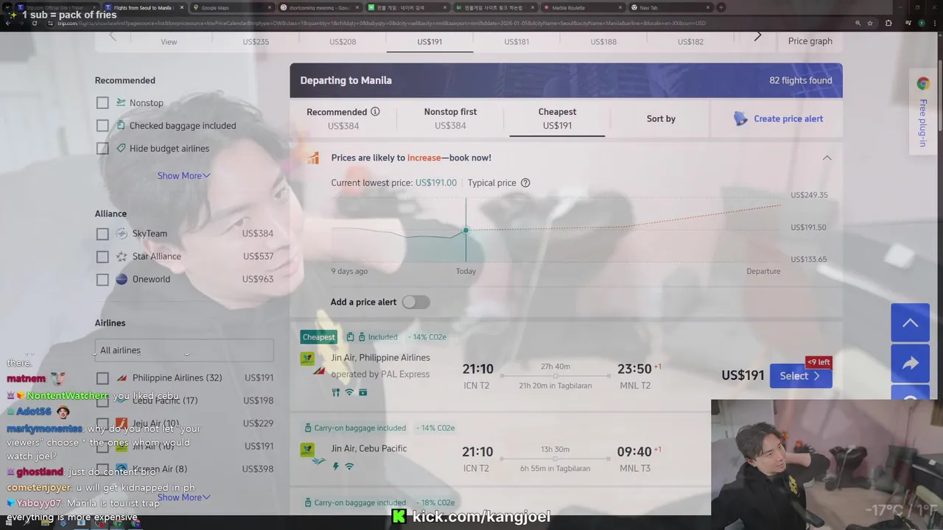The height and width of the screenshot is (530, 943).
Task: Expand Show More under Recommended filters
Action: tap(183, 175)
